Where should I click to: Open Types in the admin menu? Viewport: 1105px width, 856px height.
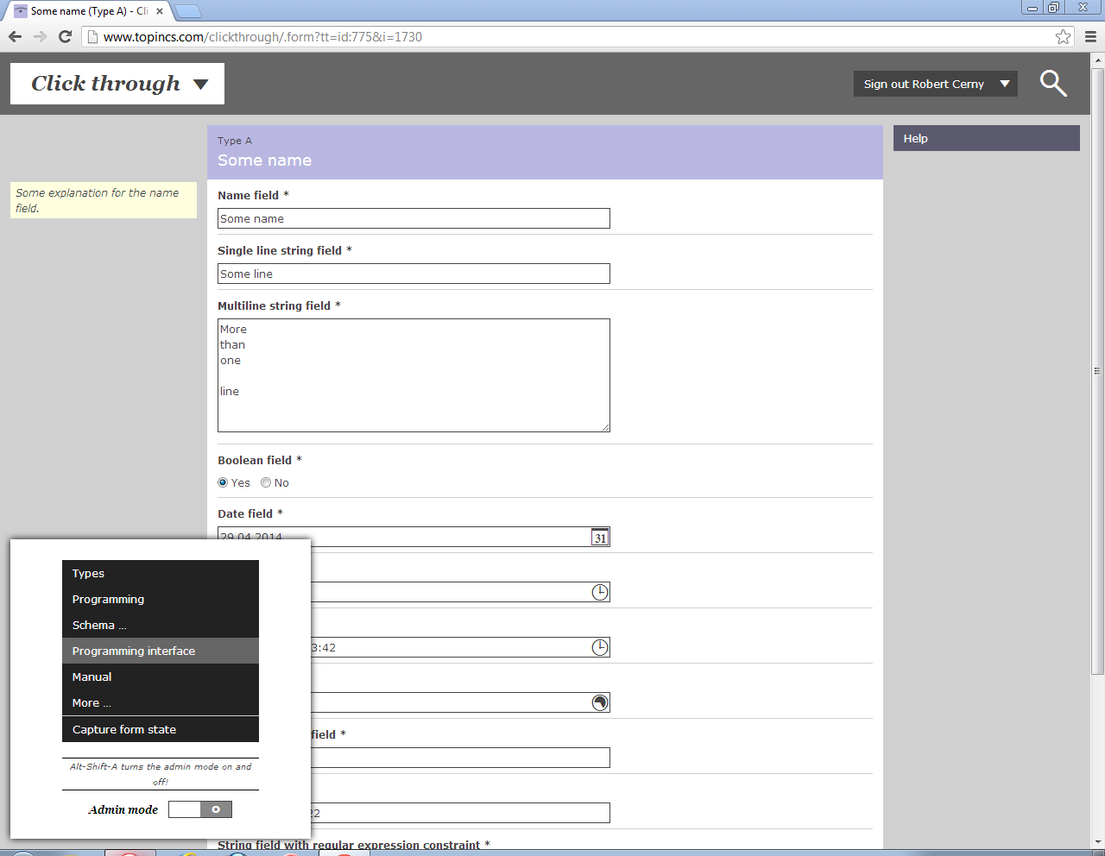(x=88, y=574)
